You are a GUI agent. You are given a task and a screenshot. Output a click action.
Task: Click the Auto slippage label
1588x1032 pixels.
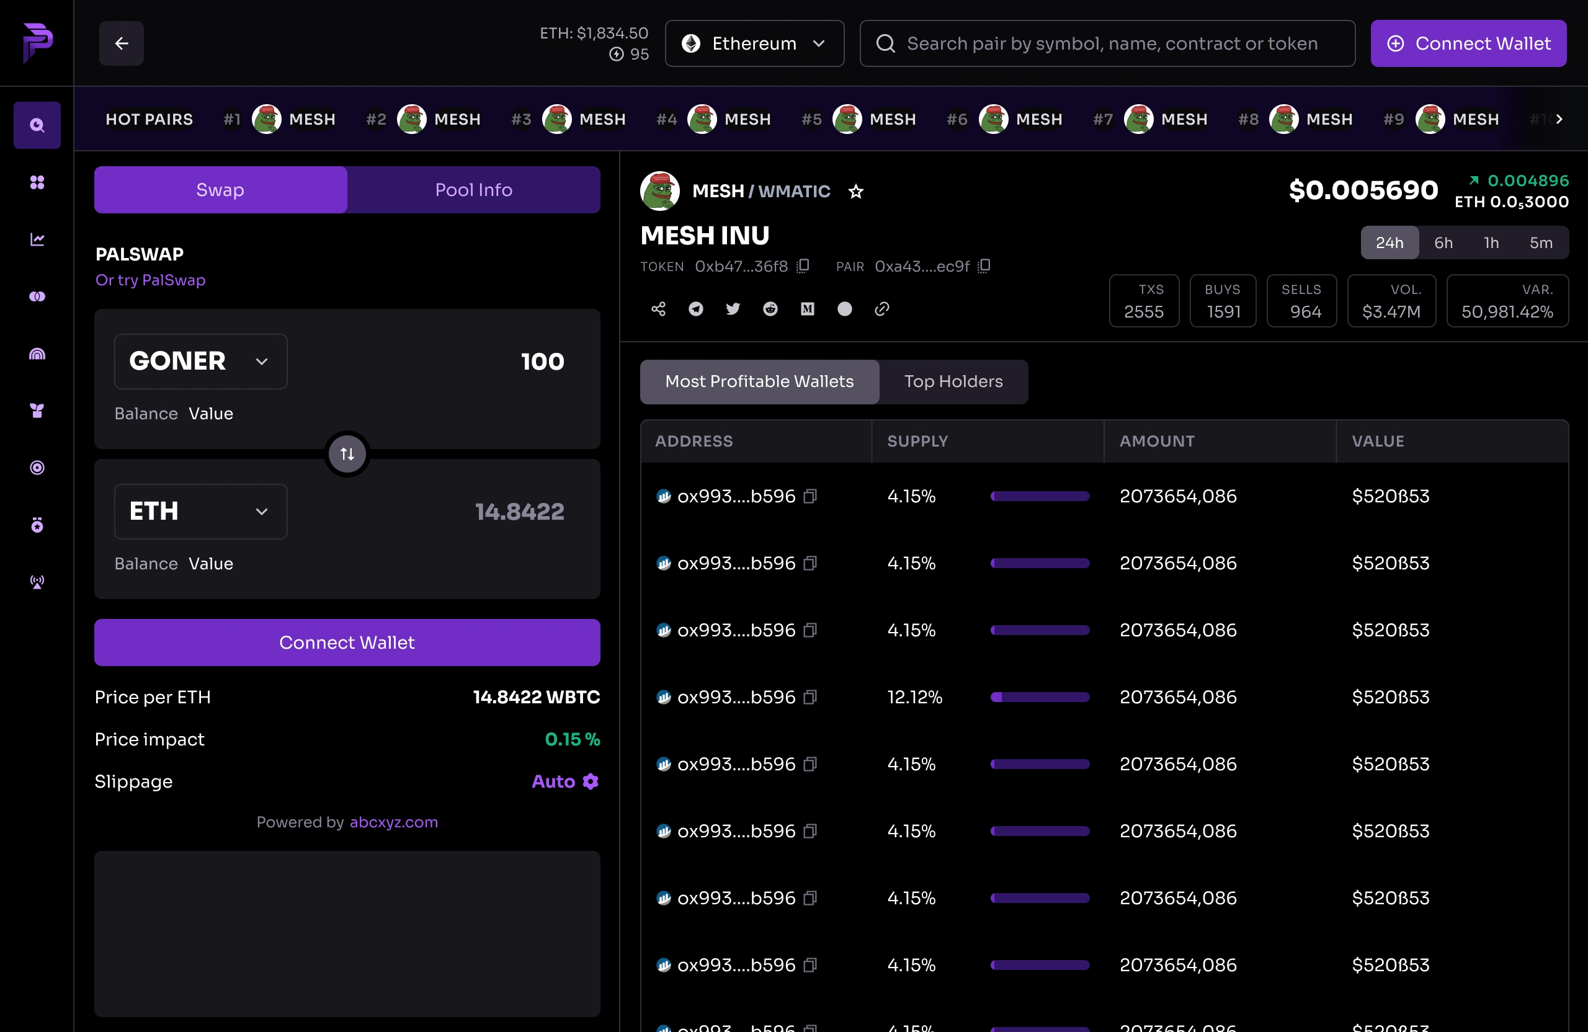pos(553,781)
